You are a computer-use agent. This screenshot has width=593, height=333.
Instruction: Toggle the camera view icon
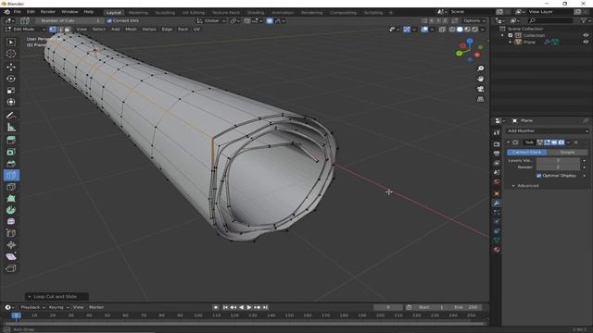(480, 89)
